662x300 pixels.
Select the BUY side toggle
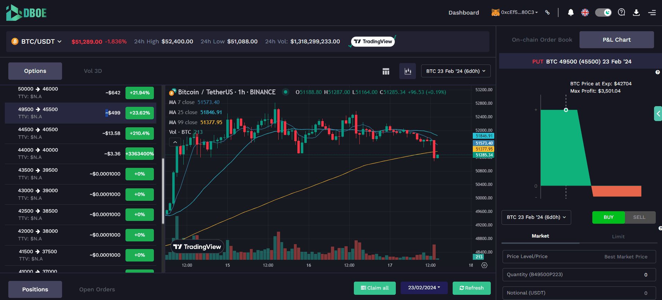(608, 217)
